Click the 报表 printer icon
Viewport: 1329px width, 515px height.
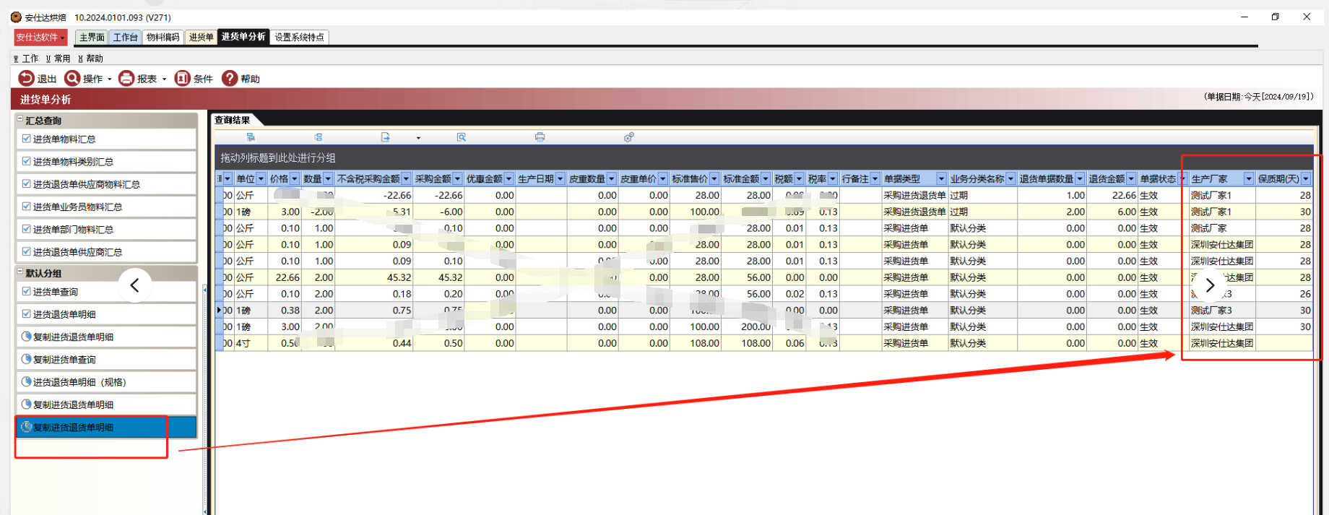(x=126, y=78)
